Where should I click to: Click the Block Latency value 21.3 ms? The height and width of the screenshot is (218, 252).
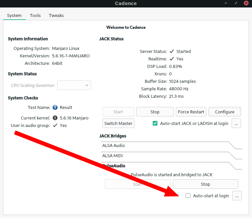(176, 96)
